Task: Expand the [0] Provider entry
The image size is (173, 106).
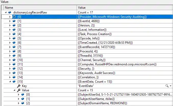Action: [10, 17]
